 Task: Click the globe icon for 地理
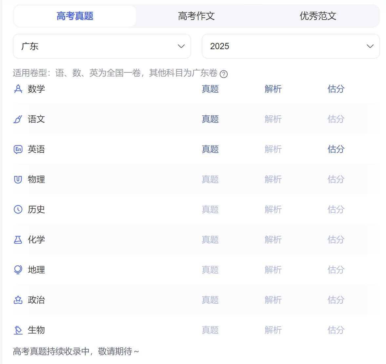(17, 270)
